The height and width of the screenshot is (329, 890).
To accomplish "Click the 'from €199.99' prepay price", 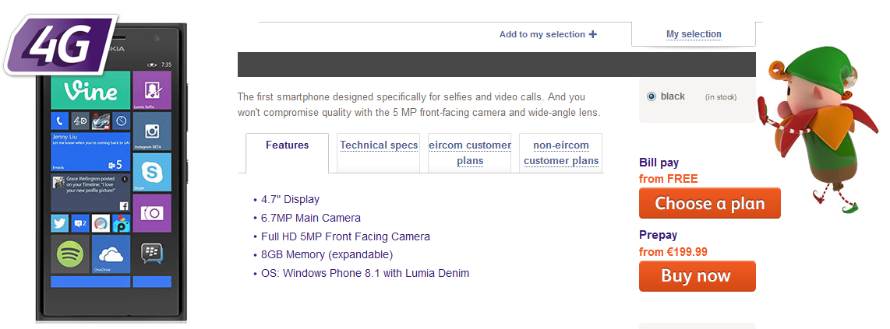I will (673, 252).
